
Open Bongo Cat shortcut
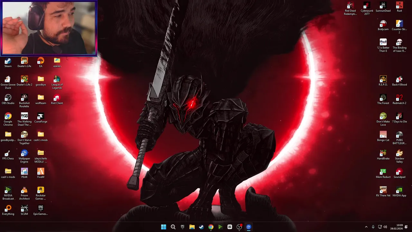coord(383,136)
